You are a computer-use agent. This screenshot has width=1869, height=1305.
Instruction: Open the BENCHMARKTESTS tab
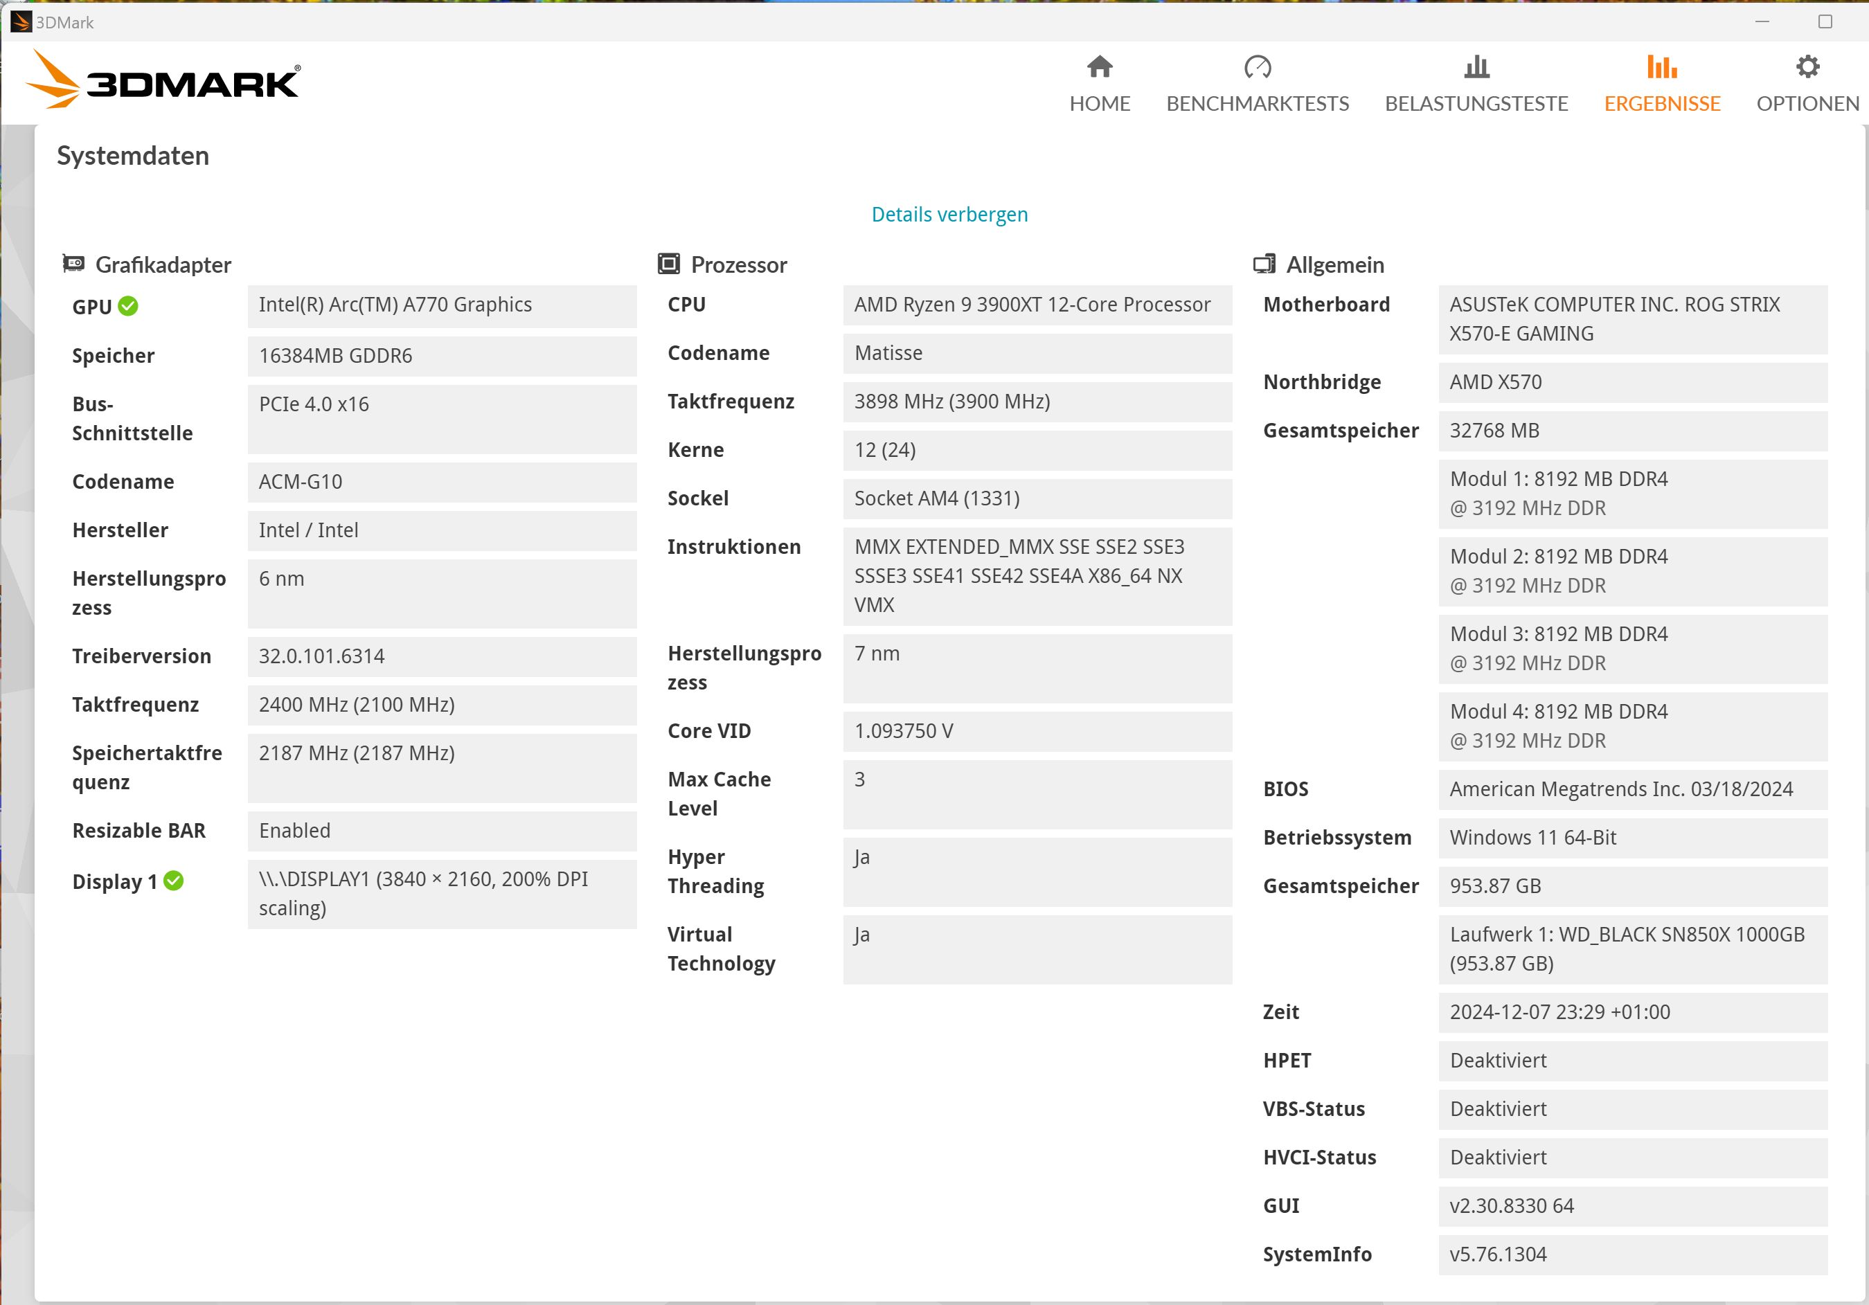point(1257,104)
